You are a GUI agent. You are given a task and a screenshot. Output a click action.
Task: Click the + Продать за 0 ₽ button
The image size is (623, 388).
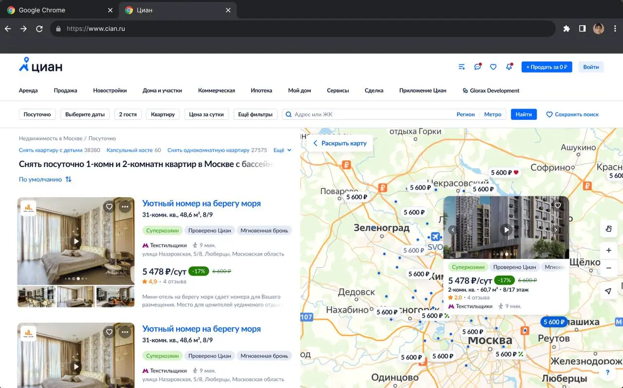coord(547,67)
